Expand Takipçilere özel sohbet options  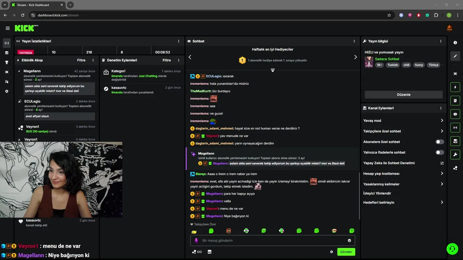point(442,131)
